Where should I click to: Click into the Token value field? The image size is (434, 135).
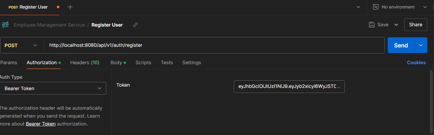pos(289,87)
